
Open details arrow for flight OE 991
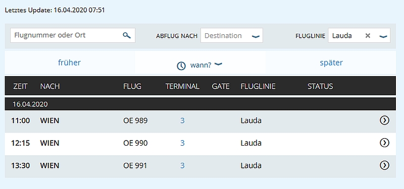point(384,165)
